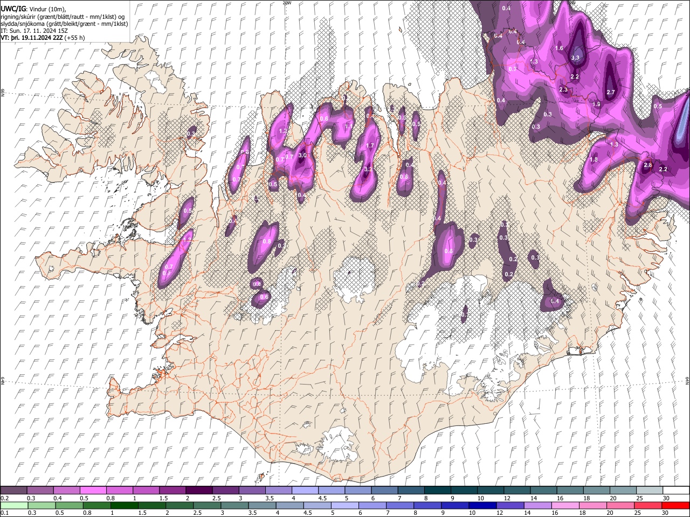Click the 'UWC/IG' bold title text
This screenshot has width=690, height=517.
pos(13,9)
